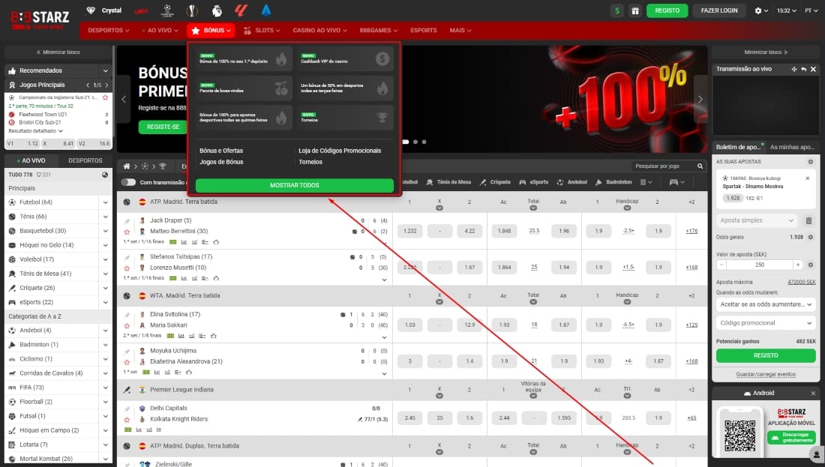Favorite the Draper vs Berrettini match star
Image resolution: width=825 pixels, height=467 pixels.
coord(127,232)
